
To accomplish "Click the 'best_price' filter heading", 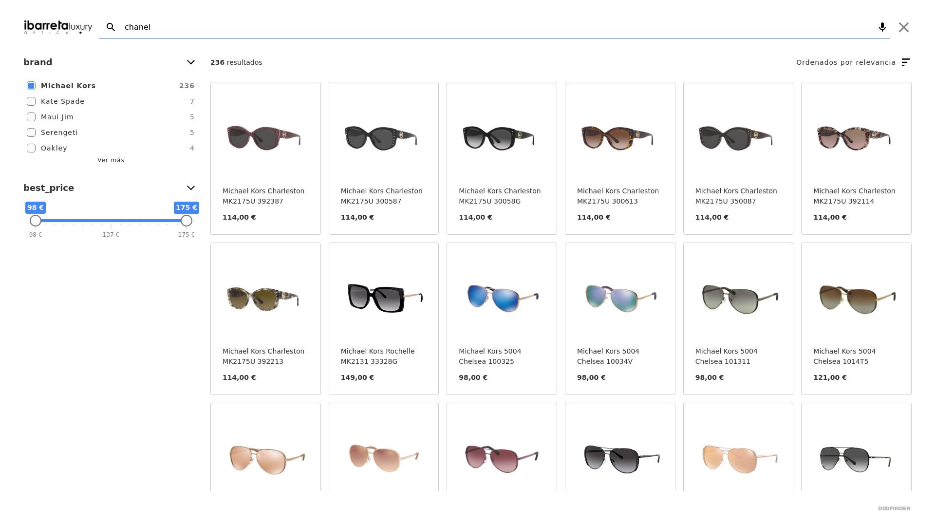I will [x=49, y=188].
